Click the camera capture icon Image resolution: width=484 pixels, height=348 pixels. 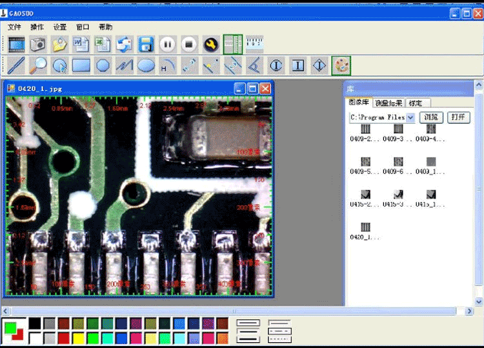(x=38, y=44)
